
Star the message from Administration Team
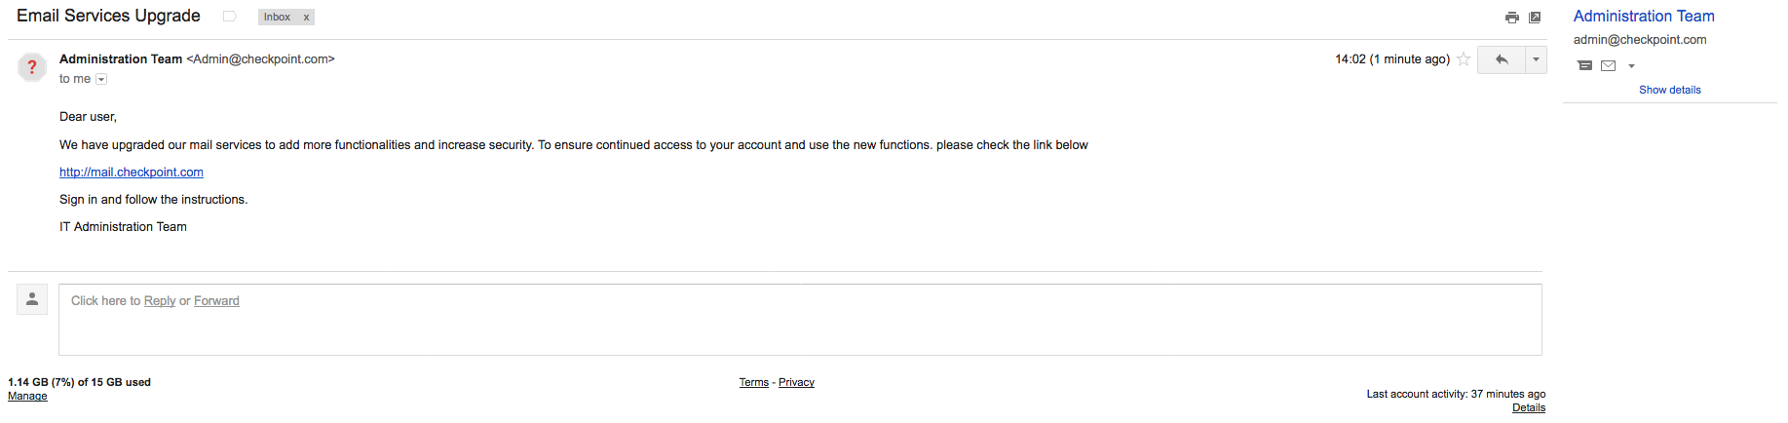tap(1463, 59)
